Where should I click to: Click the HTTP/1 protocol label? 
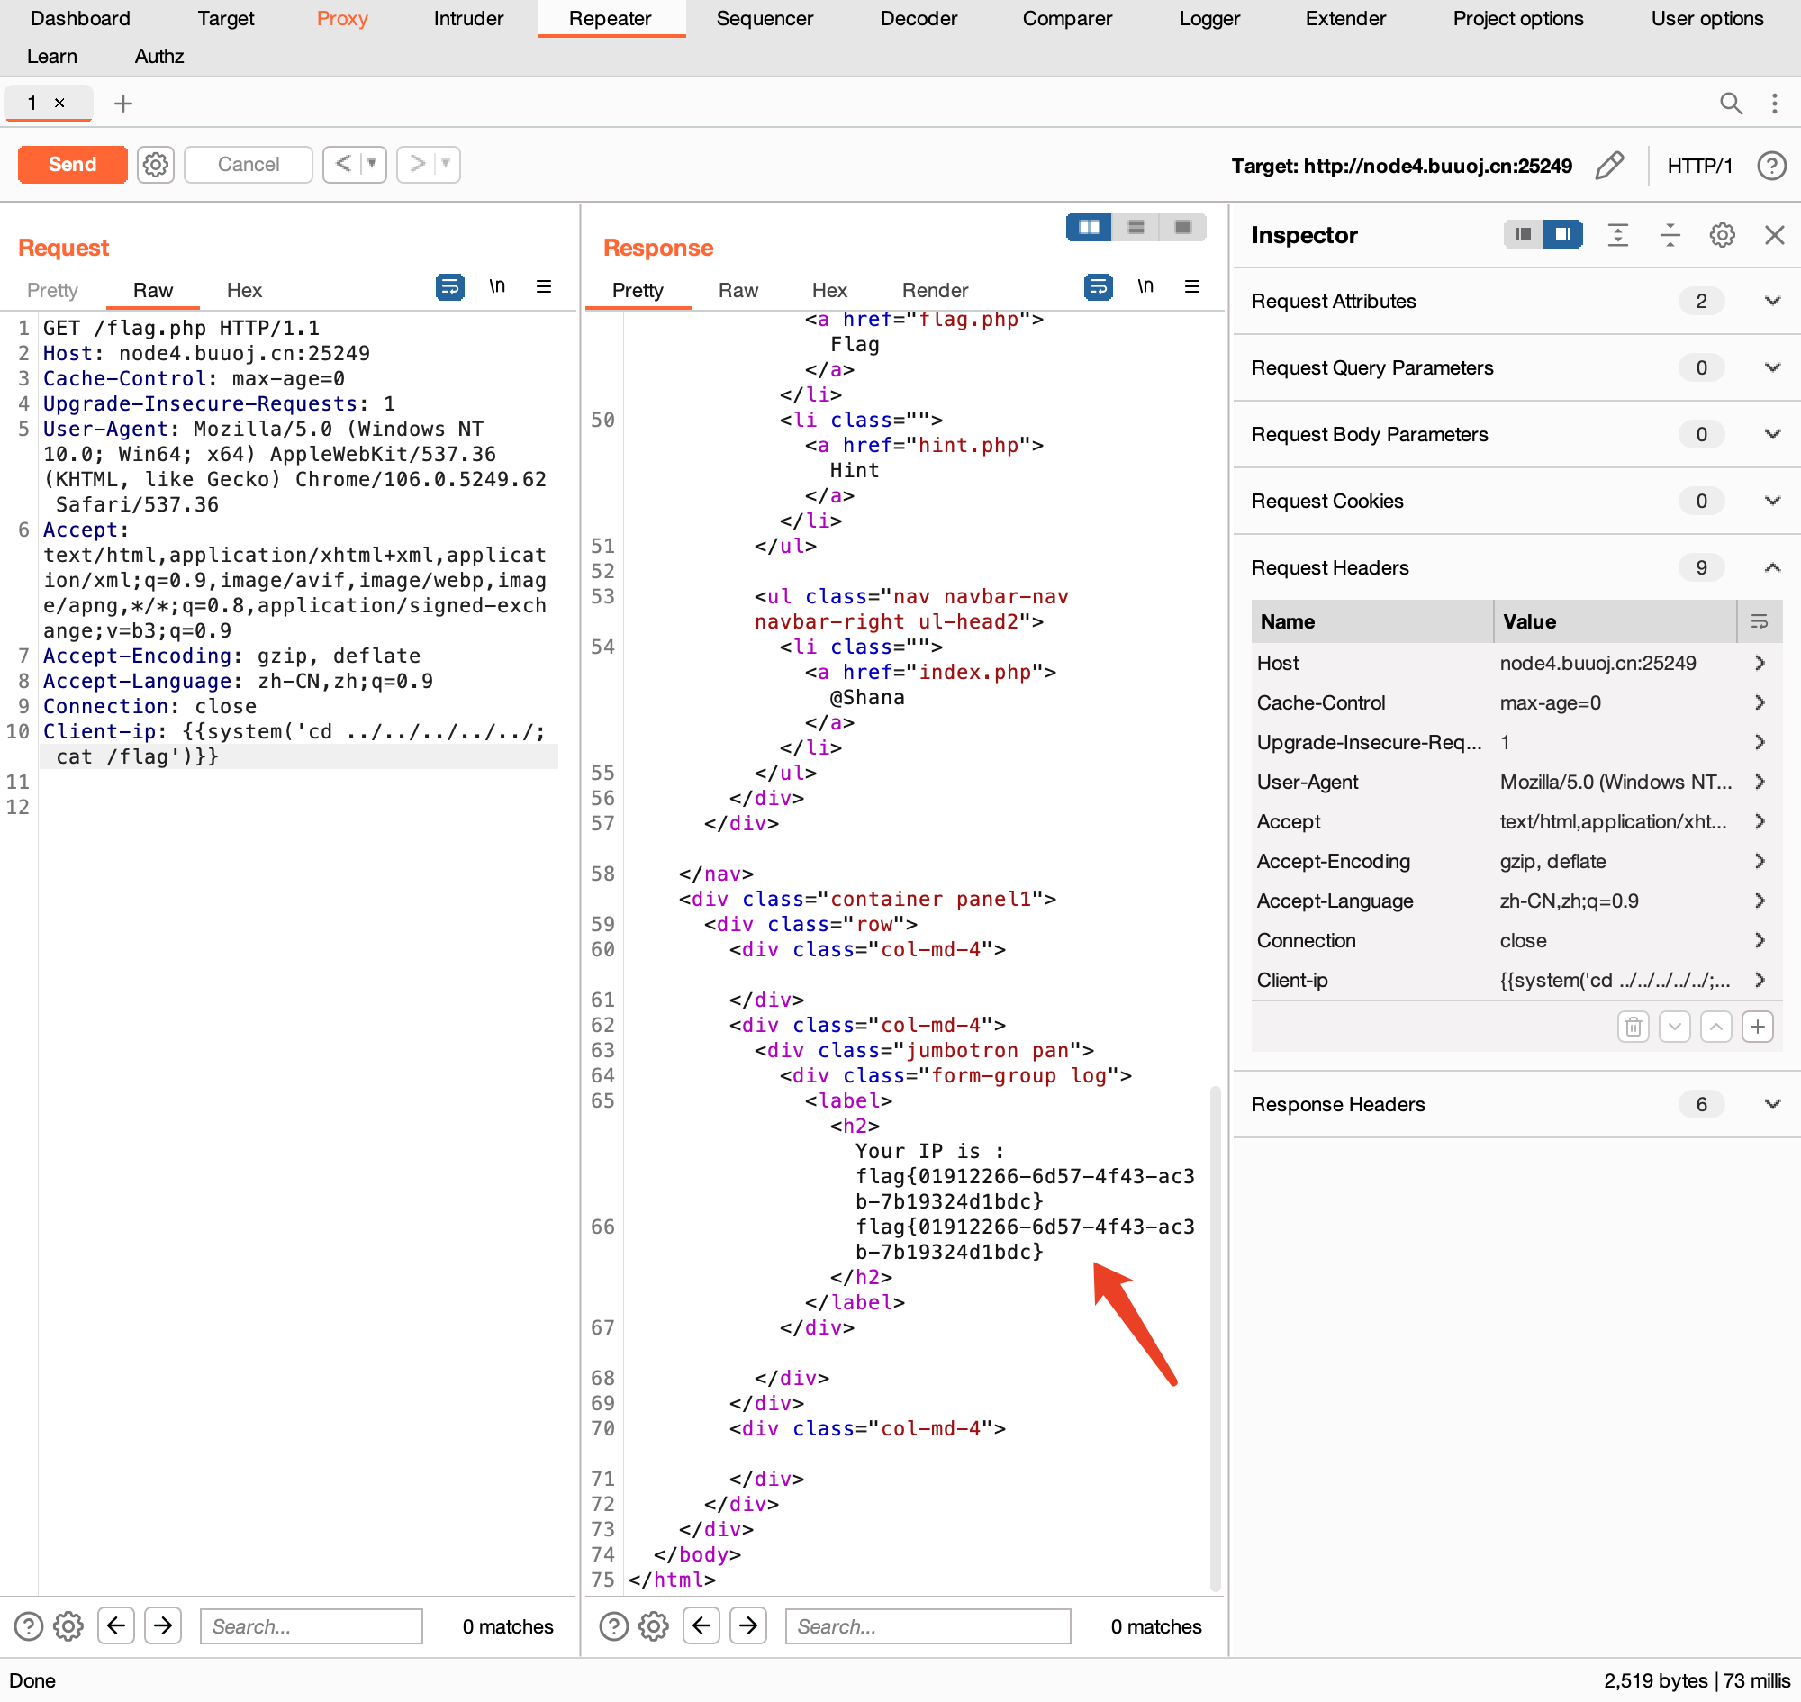pyautogui.click(x=1699, y=166)
